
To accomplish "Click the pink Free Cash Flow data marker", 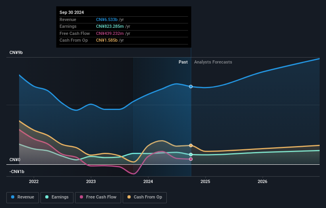I will coord(191,159).
